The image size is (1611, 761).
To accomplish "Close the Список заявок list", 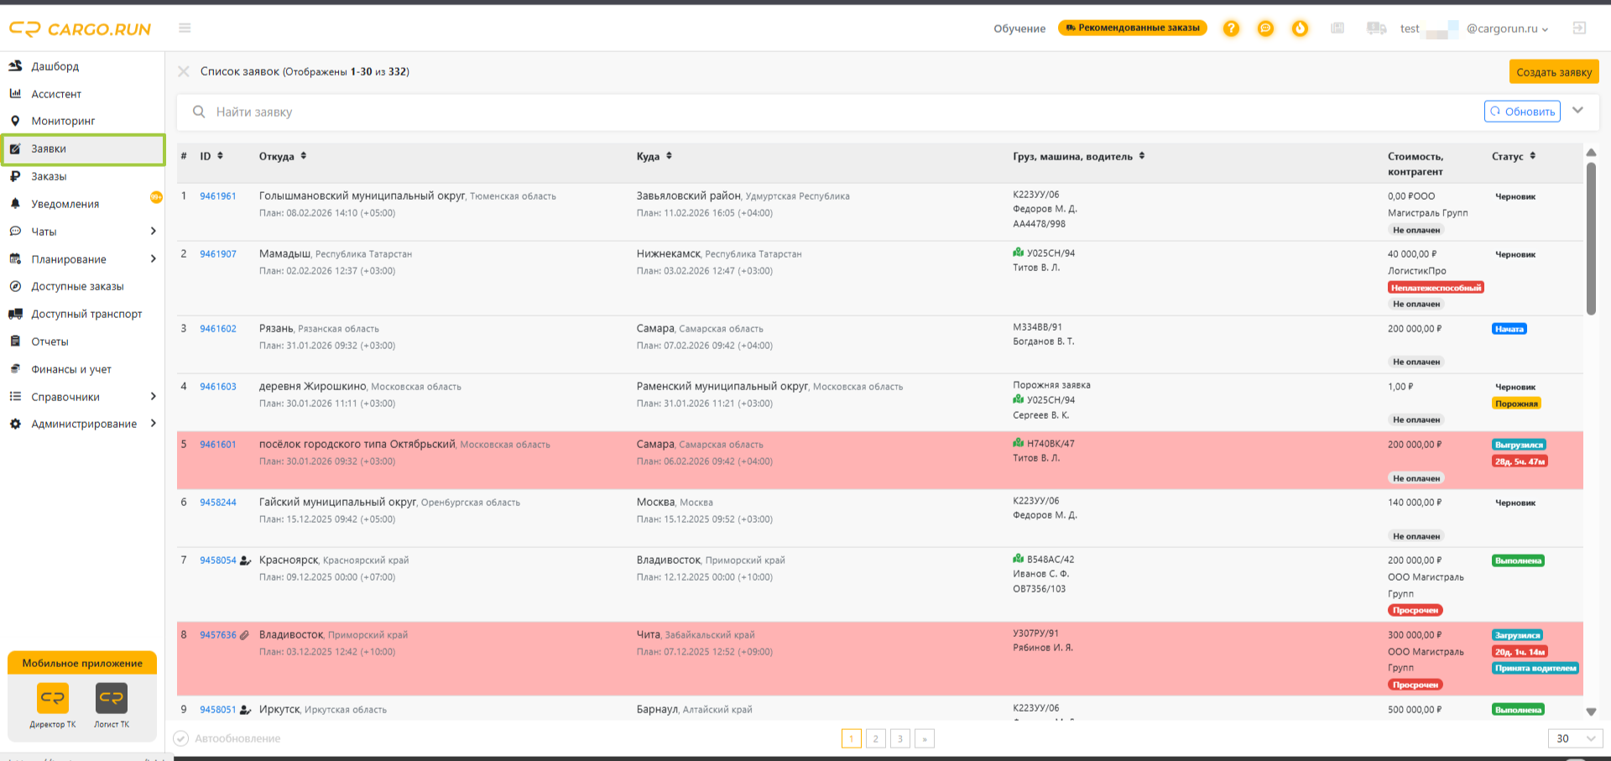I will click(x=184, y=71).
